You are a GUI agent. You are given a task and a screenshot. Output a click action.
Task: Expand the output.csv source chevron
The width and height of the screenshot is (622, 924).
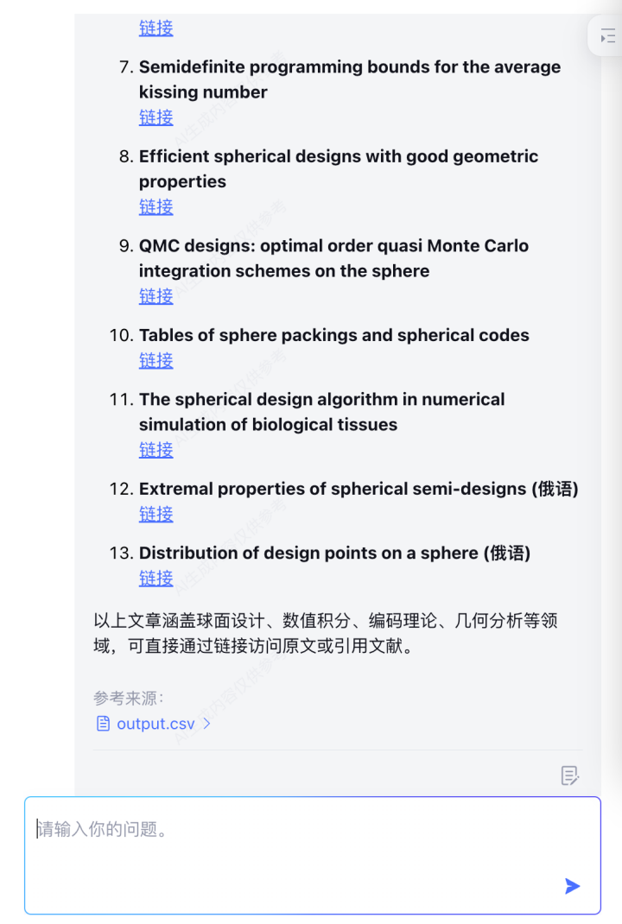point(207,724)
